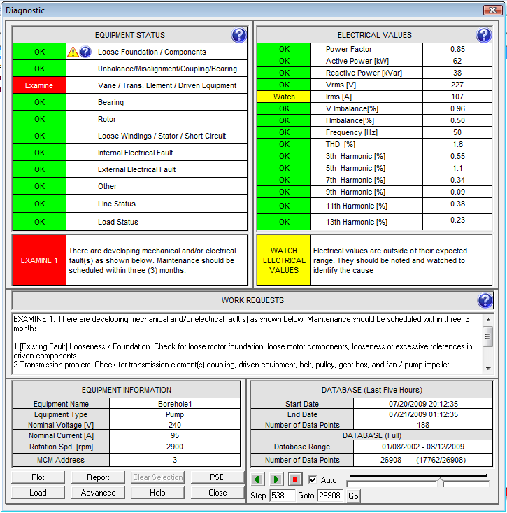Open help for Electrical Values panel
The height and width of the screenshot is (513, 507).
pos(483,35)
